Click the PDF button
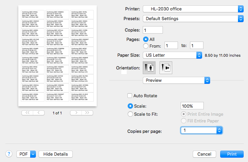The image size is (248, 162). point(23,154)
